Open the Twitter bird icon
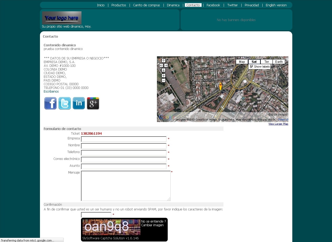This screenshot has width=332, height=242. coord(65,103)
